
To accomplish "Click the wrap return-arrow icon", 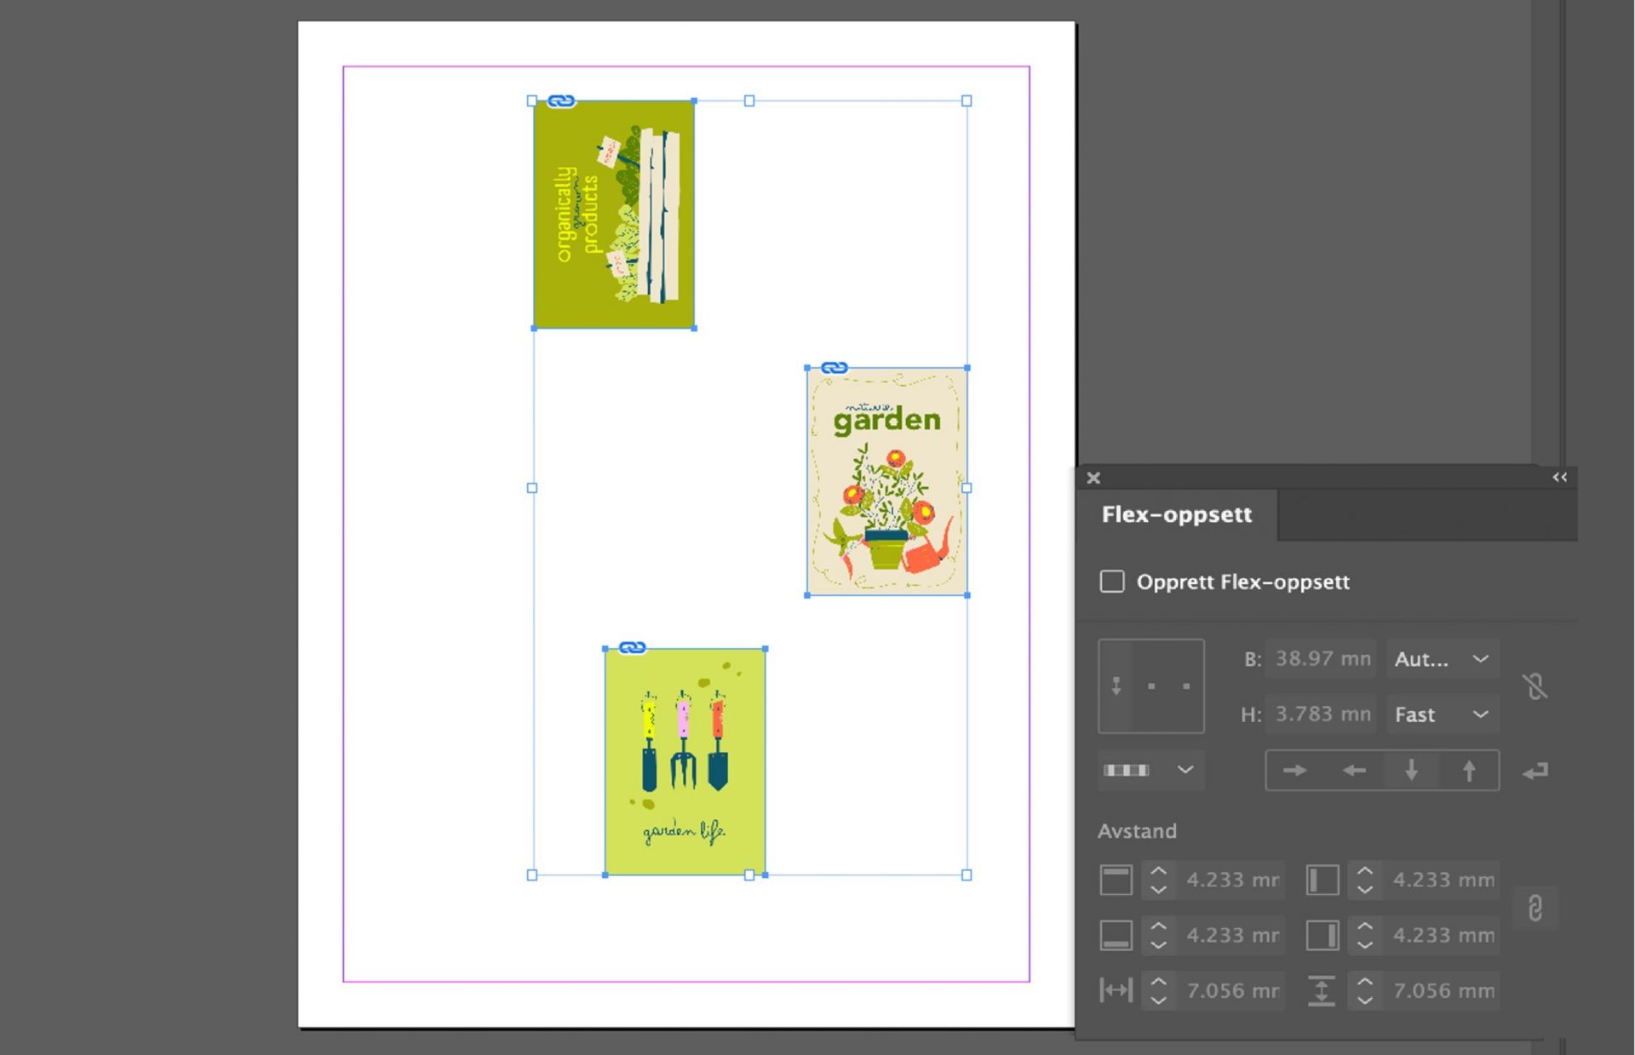I will pyautogui.click(x=1536, y=771).
